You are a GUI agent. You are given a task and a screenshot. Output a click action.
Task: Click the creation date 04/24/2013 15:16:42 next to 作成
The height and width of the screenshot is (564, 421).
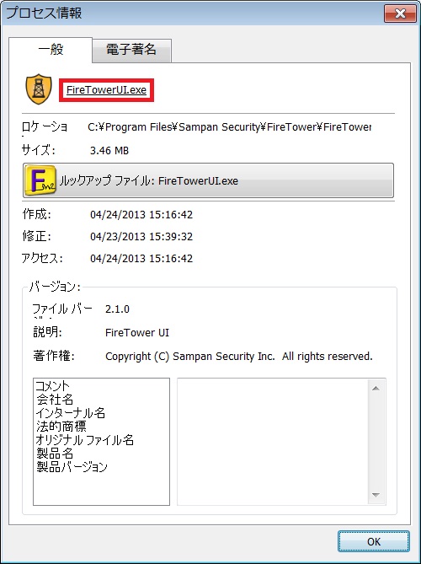point(141,215)
